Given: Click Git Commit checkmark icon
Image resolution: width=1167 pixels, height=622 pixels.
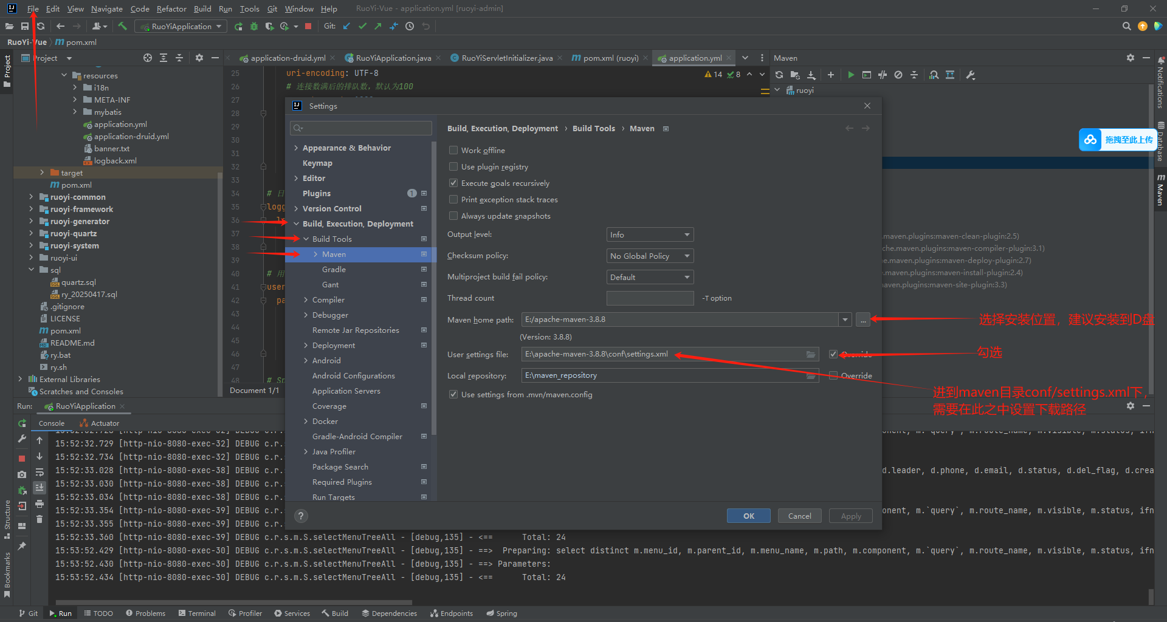Looking at the screenshot, I should tap(362, 26).
